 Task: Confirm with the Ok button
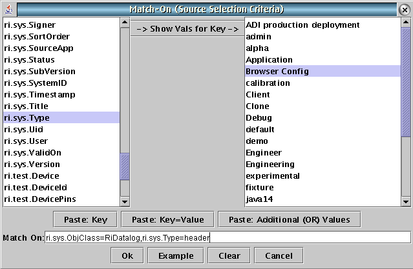tap(127, 255)
